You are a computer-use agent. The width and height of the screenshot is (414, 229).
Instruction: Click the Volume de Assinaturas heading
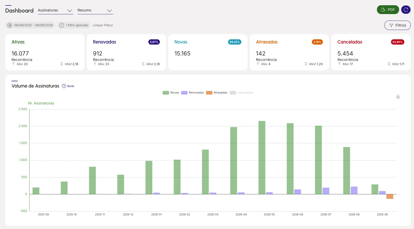(36, 86)
